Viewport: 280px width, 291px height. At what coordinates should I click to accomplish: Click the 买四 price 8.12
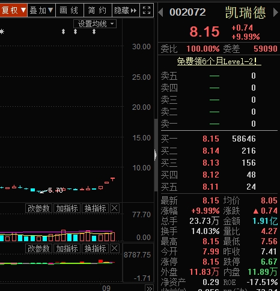click(211, 175)
